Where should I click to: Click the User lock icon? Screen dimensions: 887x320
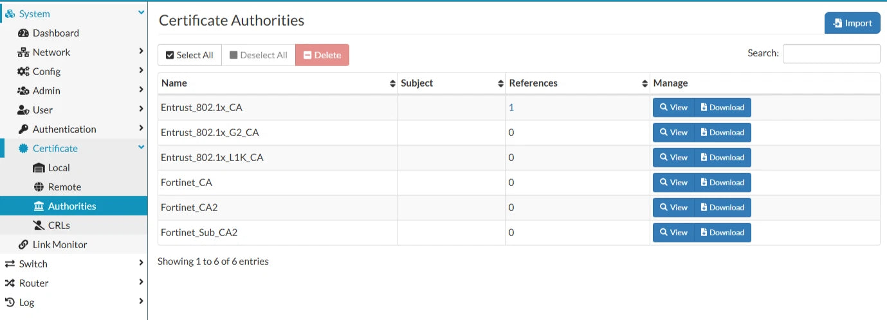point(23,110)
